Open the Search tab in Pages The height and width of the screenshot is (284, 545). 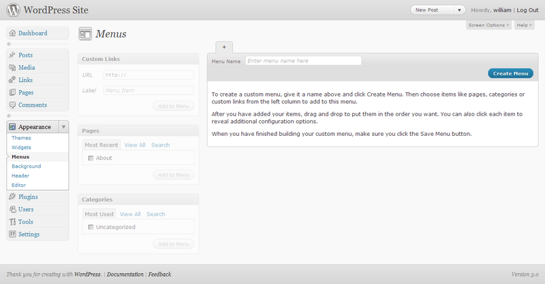click(161, 145)
